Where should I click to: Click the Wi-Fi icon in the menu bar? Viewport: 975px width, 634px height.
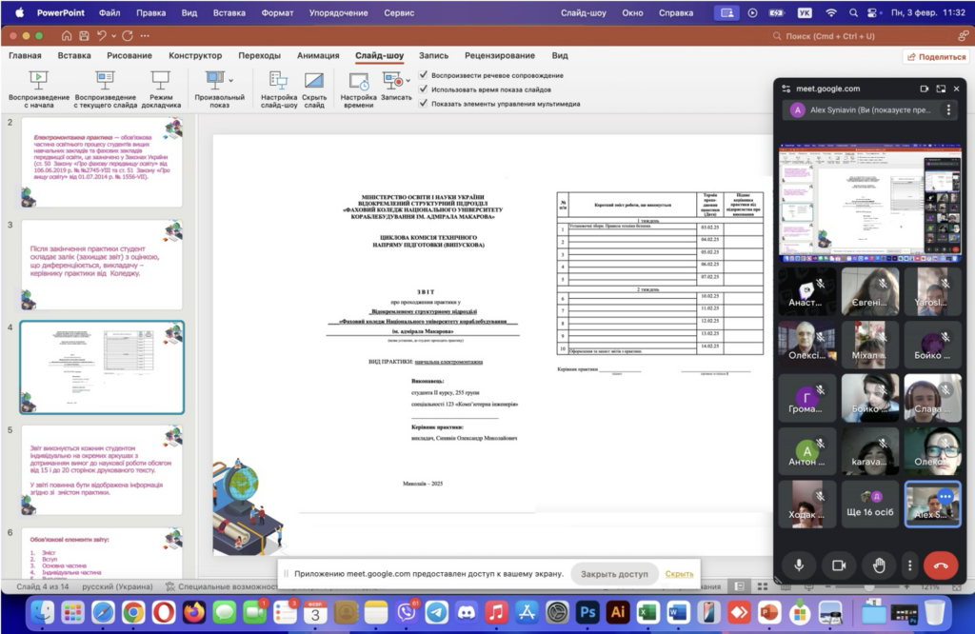point(831,12)
